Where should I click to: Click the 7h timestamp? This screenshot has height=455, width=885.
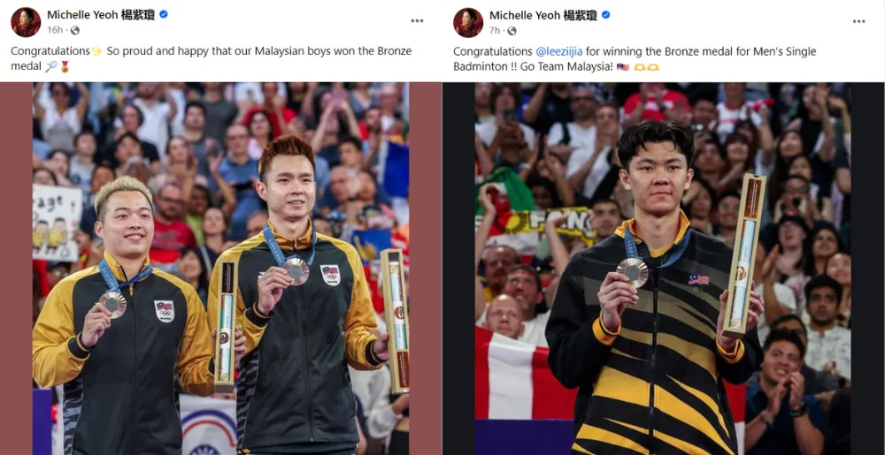(495, 30)
